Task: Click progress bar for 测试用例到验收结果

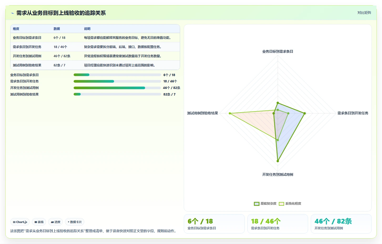Action: click(117, 94)
